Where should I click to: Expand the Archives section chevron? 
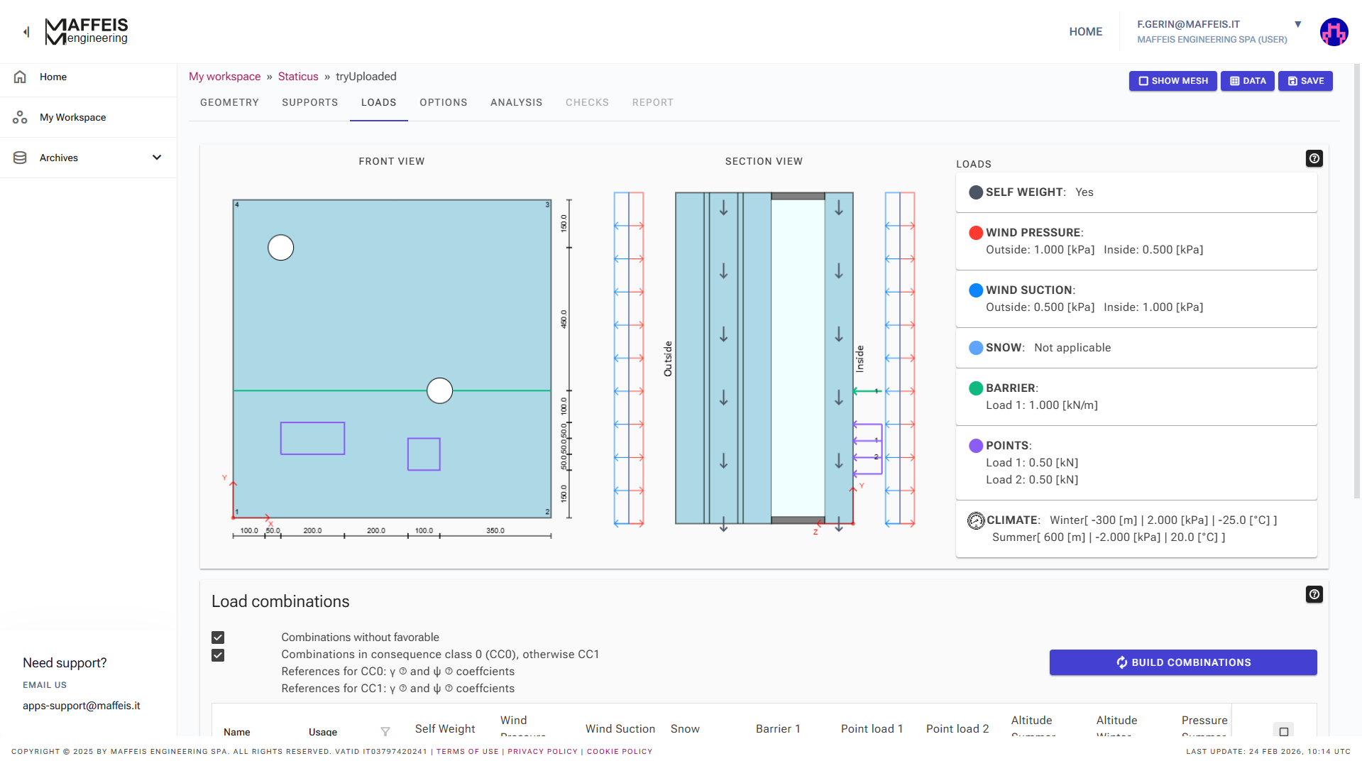(x=157, y=158)
